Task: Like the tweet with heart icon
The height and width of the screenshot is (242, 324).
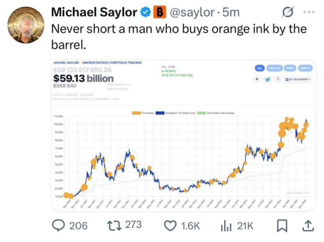Action: pos(170,225)
